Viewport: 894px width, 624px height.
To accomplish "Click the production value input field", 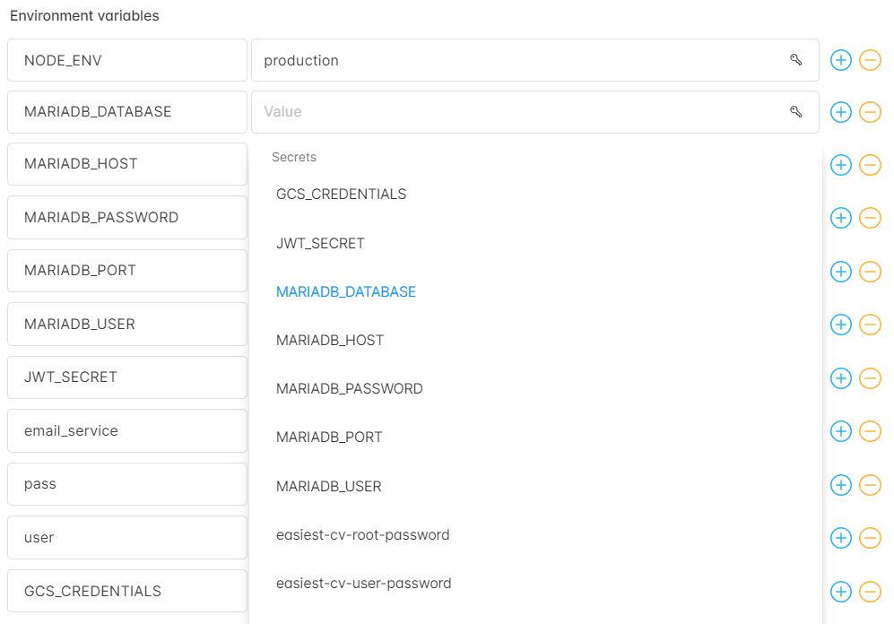I will [534, 60].
